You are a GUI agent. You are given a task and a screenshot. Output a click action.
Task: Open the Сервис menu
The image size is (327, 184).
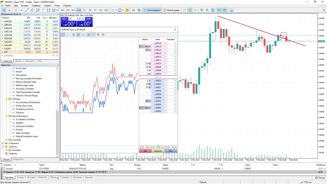(48, 6)
